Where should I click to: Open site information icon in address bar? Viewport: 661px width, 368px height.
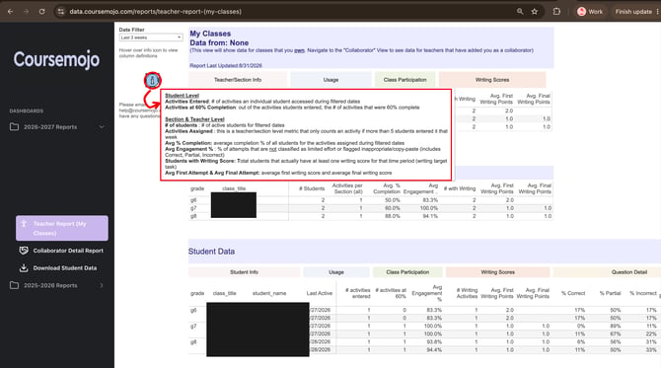(x=61, y=12)
